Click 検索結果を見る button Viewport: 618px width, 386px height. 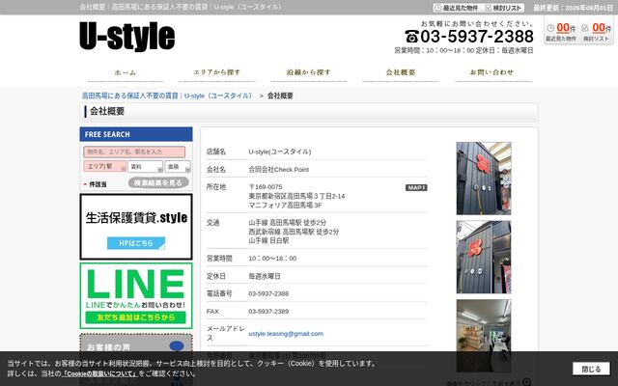click(x=158, y=182)
